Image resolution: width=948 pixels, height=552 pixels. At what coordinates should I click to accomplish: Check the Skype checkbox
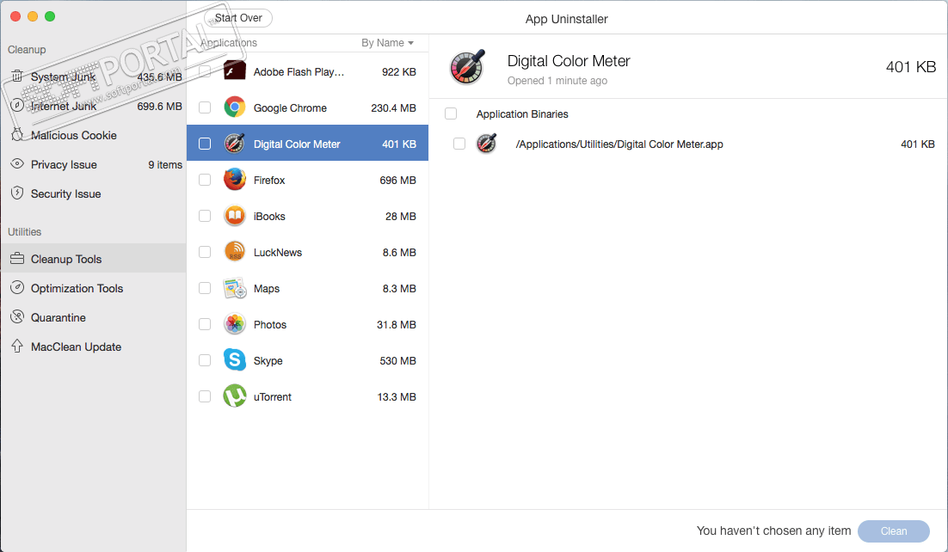205,360
